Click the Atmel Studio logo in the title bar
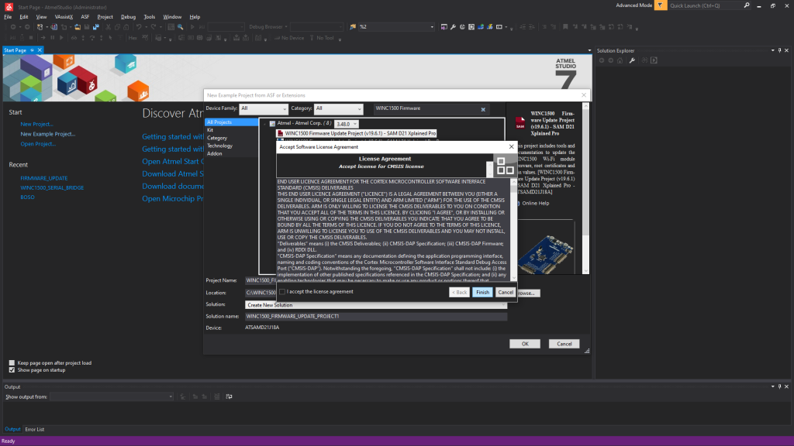 tap(9, 6)
